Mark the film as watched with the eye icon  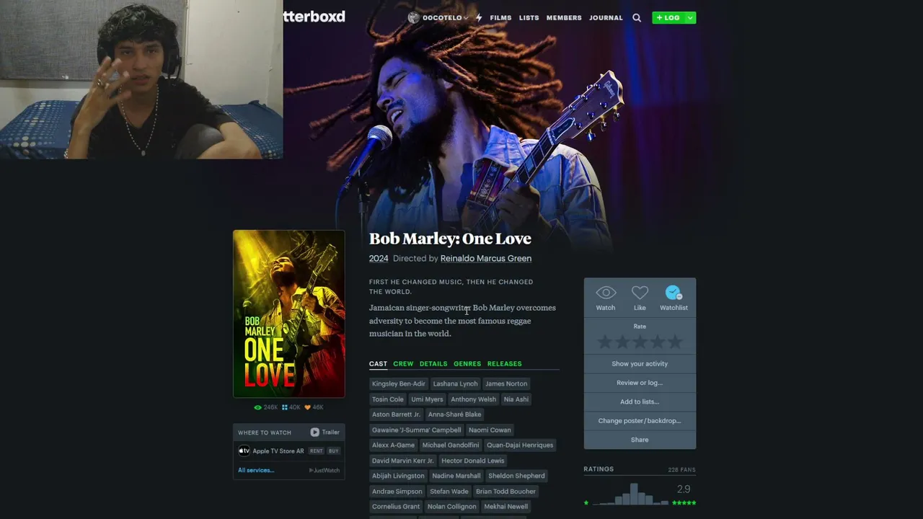point(606,293)
